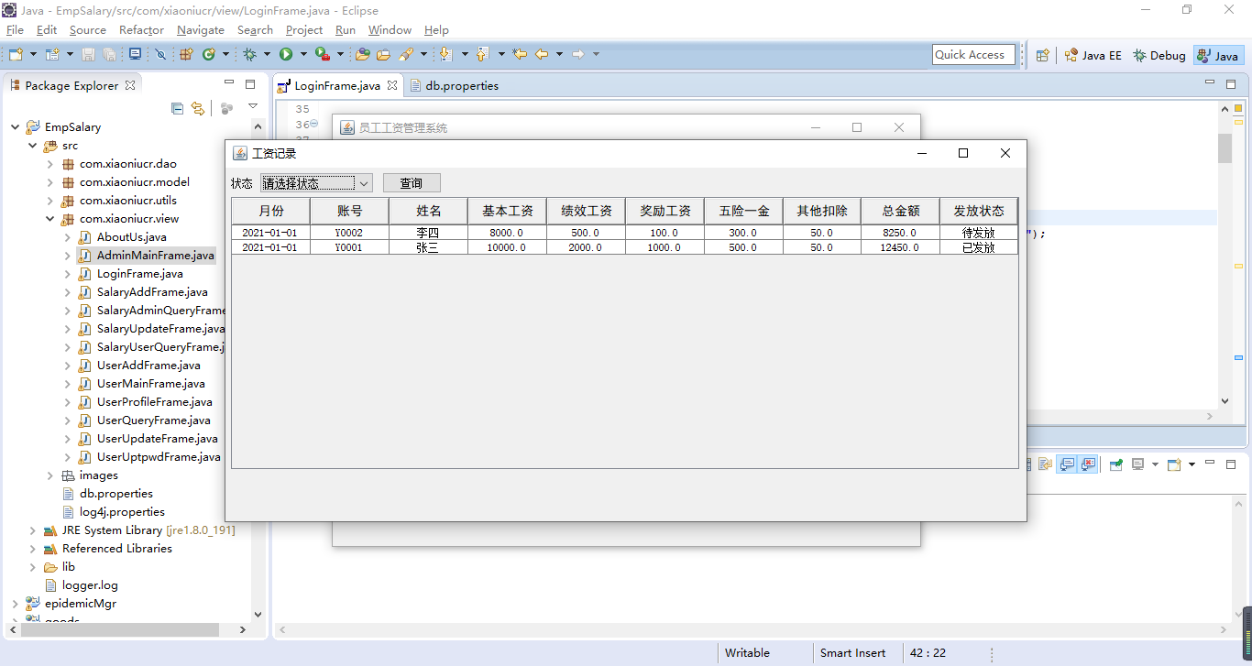Select the 12450.0 total amount cell
The image size is (1252, 666).
coord(900,247)
